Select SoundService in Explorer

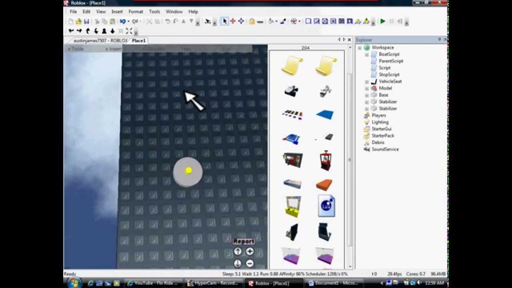(385, 150)
